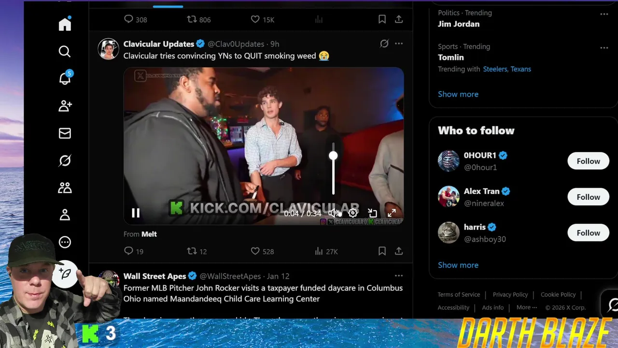
Task: Click Grok explain icon on Clavicular post
Action: pyautogui.click(x=384, y=43)
